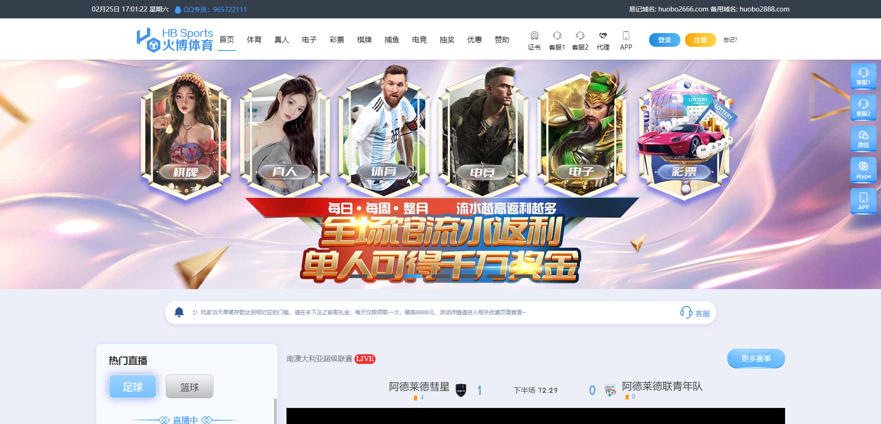Click the 阿德莱德彗星 team name
Viewport: 881px width, 424px height.
coord(419,387)
